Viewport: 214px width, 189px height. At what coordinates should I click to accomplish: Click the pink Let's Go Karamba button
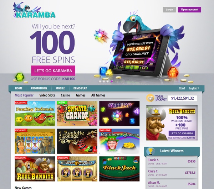click(x=53, y=70)
